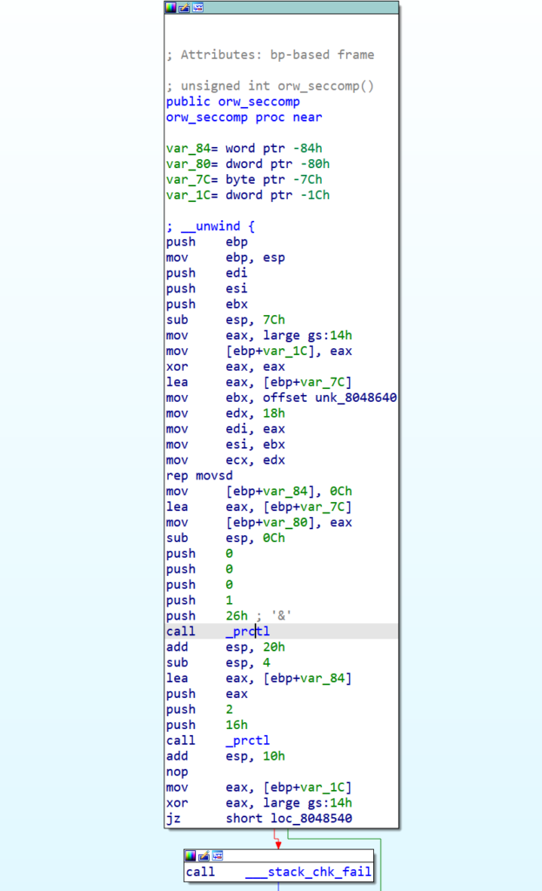542x891 pixels.
Task: Click the 'nop' instruction
Action: coord(177,772)
